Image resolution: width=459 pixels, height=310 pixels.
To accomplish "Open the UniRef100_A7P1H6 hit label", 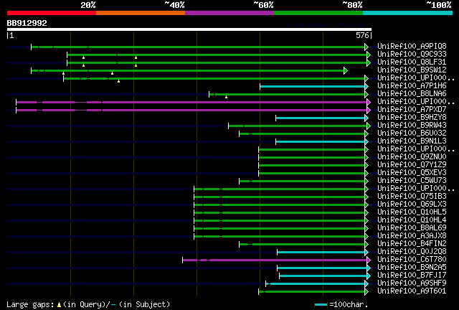I will pos(412,85).
